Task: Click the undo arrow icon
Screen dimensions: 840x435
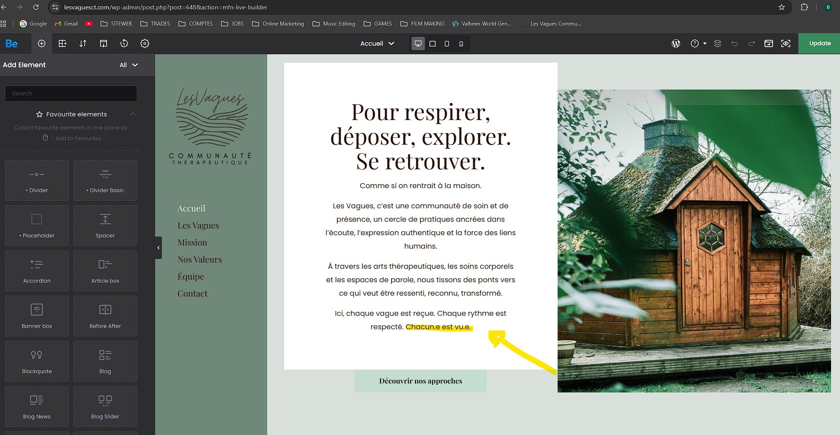Action: coord(734,43)
